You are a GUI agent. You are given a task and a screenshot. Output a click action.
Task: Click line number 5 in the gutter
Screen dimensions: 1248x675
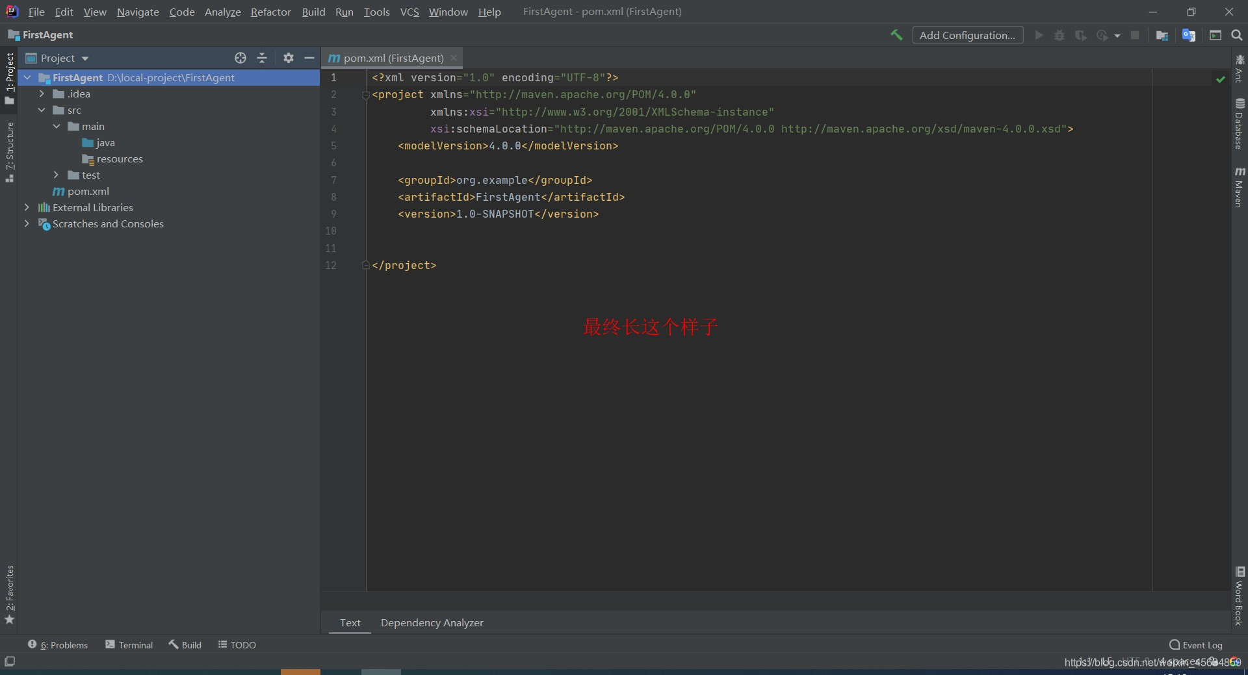(x=333, y=146)
